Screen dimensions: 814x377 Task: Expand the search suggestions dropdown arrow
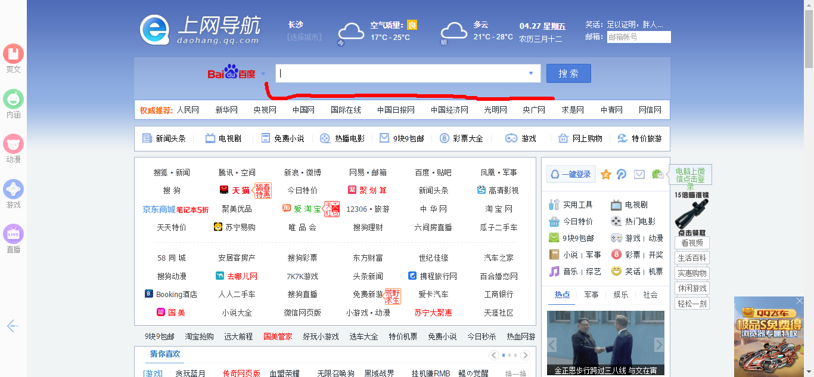(531, 73)
